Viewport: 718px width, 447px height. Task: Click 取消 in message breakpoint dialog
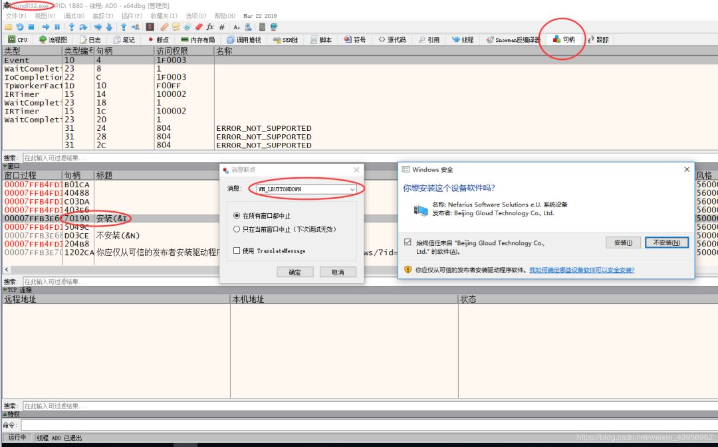[x=338, y=272]
